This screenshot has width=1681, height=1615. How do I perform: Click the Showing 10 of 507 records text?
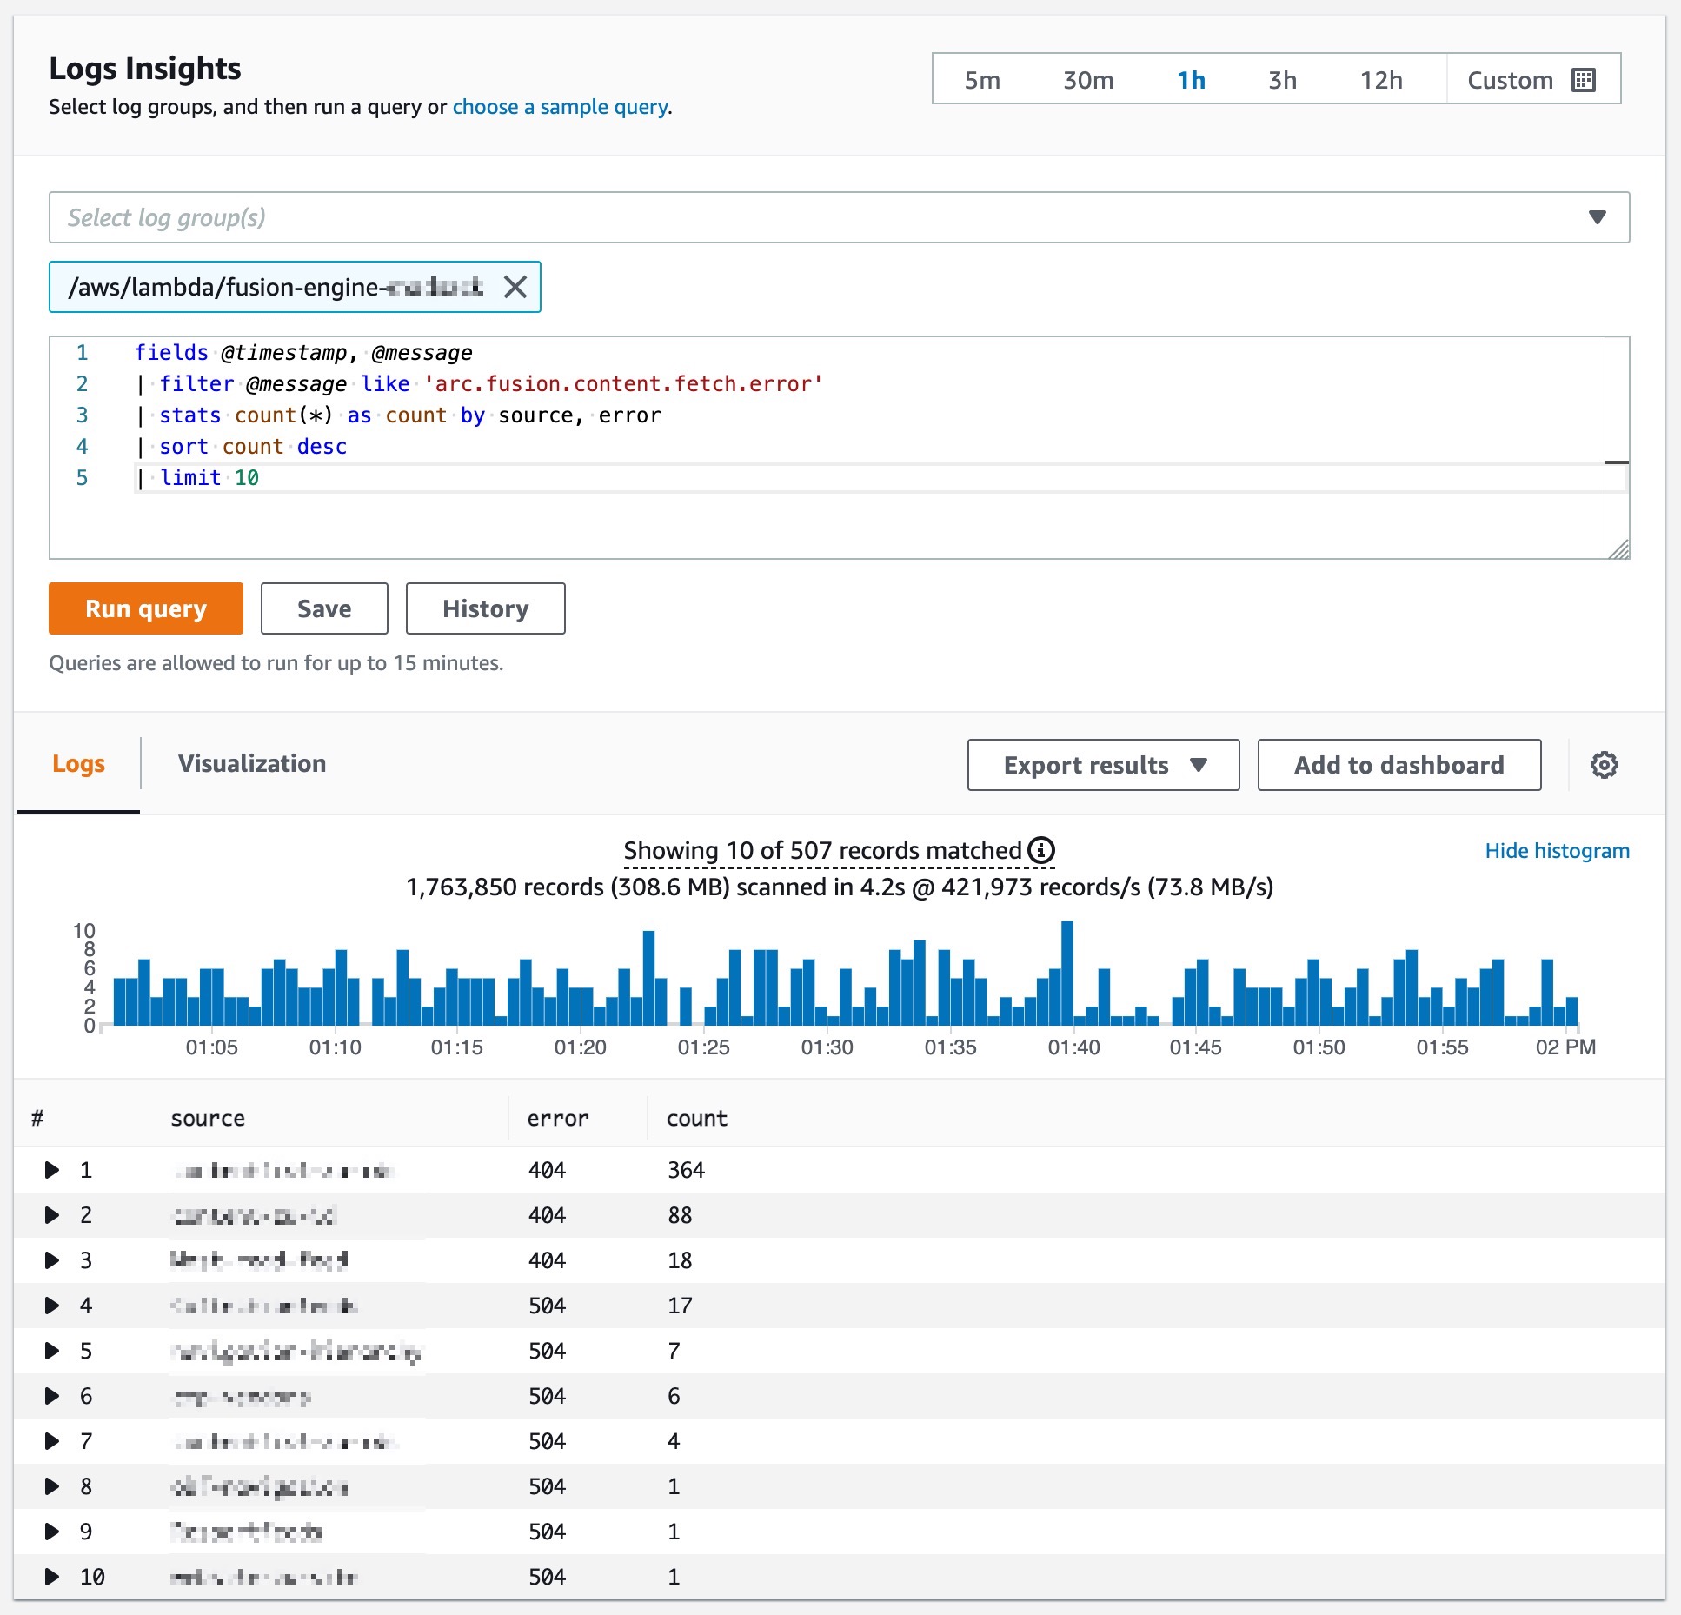point(822,850)
